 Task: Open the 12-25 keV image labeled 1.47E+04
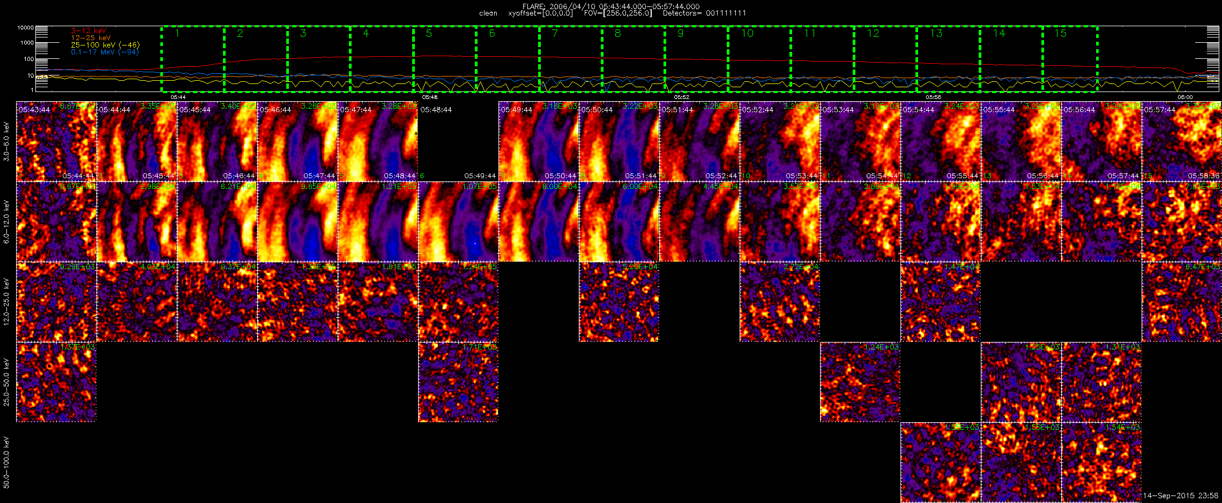[x=941, y=302]
